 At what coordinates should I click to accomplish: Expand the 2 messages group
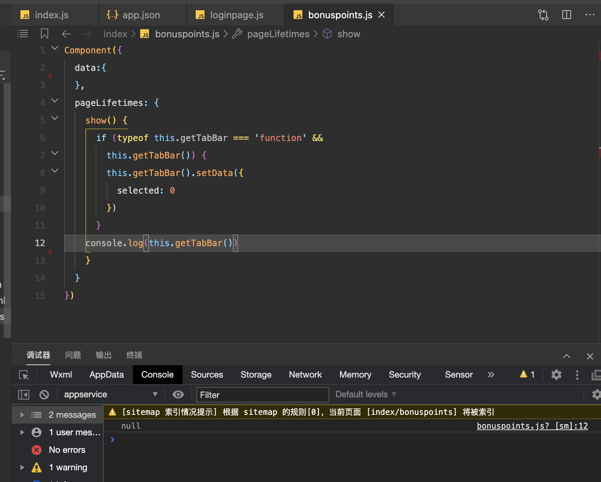click(x=22, y=415)
